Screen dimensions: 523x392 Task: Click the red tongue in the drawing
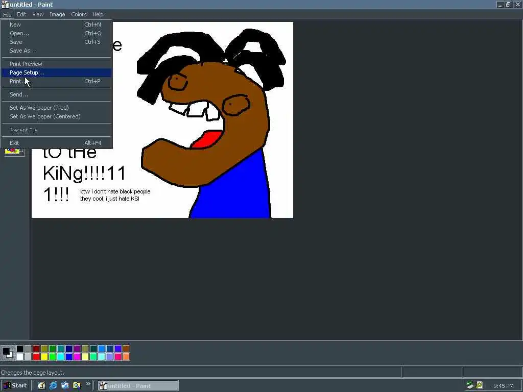pyautogui.click(x=208, y=139)
